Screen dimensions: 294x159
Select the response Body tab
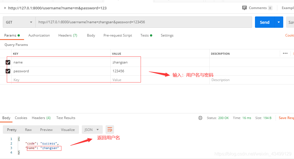6,118
